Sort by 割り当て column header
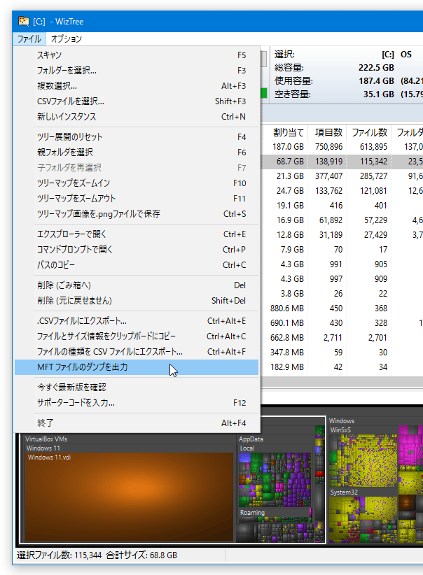The width and height of the screenshot is (423, 575). (x=289, y=132)
